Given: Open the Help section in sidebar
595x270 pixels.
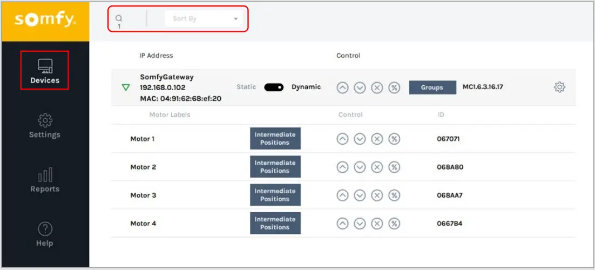Looking at the screenshot, I should 45,235.
